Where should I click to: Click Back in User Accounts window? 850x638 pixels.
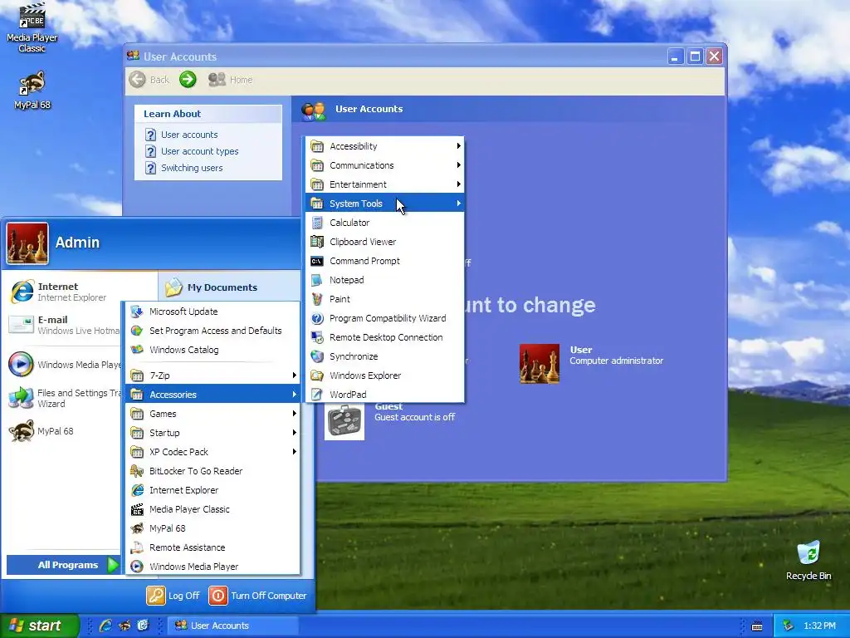(149, 80)
